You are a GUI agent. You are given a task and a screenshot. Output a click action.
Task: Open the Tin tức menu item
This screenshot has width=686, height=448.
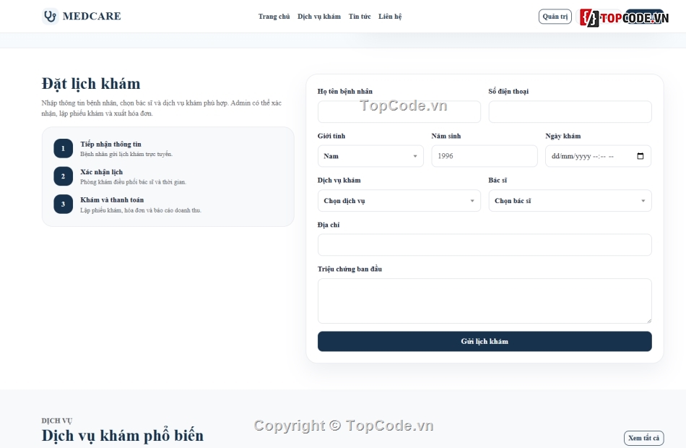pyautogui.click(x=360, y=16)
